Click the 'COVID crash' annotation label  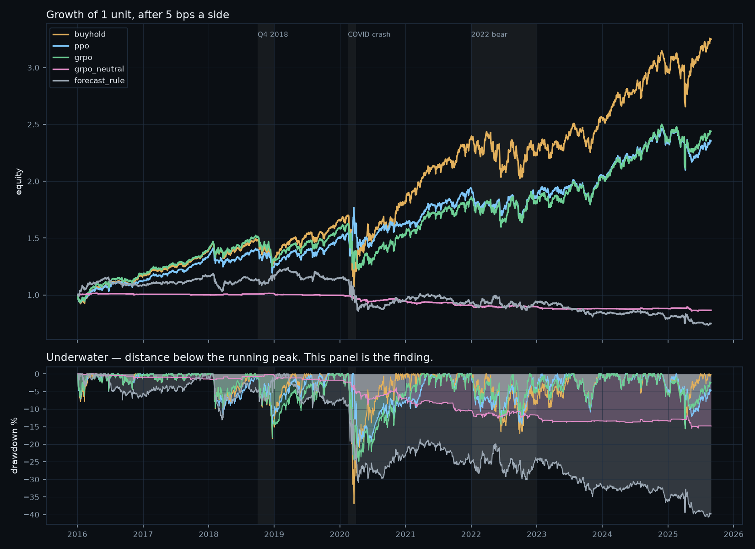tap(369, 34)
